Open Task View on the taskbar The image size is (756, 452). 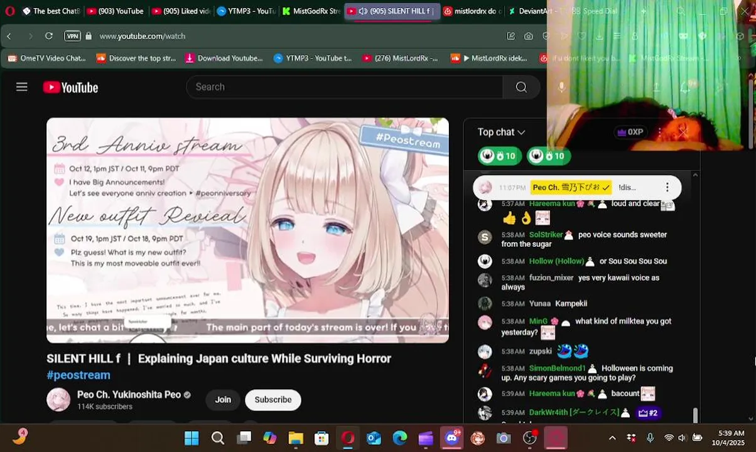tap(244, 438)
